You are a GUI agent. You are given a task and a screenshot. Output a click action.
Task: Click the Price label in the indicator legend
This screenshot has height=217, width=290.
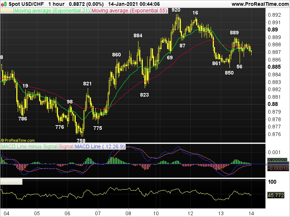6,10
